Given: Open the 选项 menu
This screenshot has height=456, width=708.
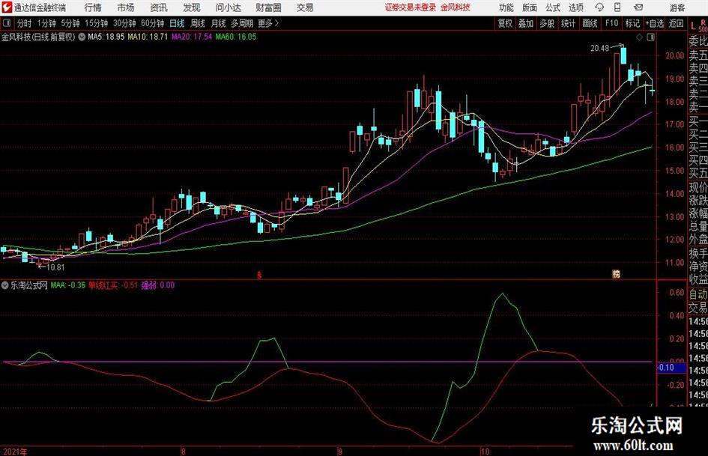Looking at the screenshot, I should pos(575,7).
